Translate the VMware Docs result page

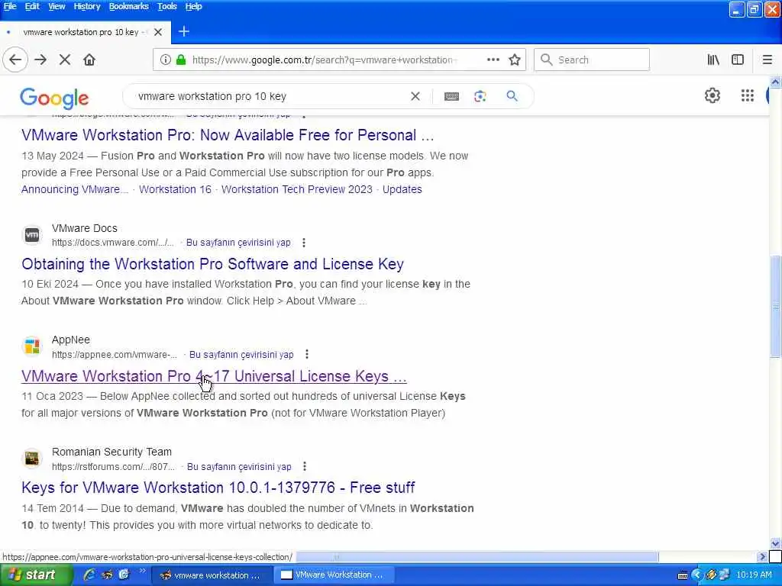238,243
